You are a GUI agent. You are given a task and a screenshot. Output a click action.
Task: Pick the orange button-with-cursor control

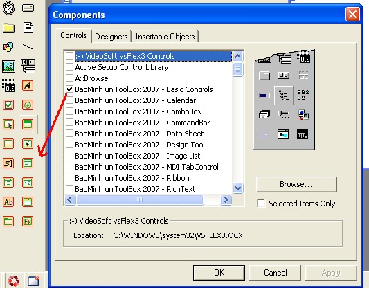pyautogui.click(x=8, y=124)
